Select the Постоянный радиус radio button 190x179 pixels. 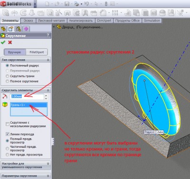[7, 65]
